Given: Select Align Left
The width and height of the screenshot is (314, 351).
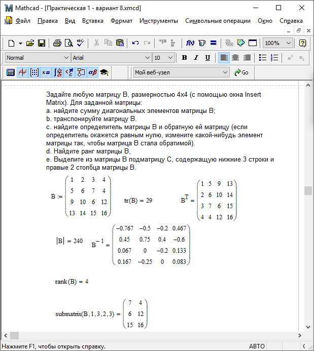Looking at the screenshot, I should pyautogui.click(x=224, y=58).
